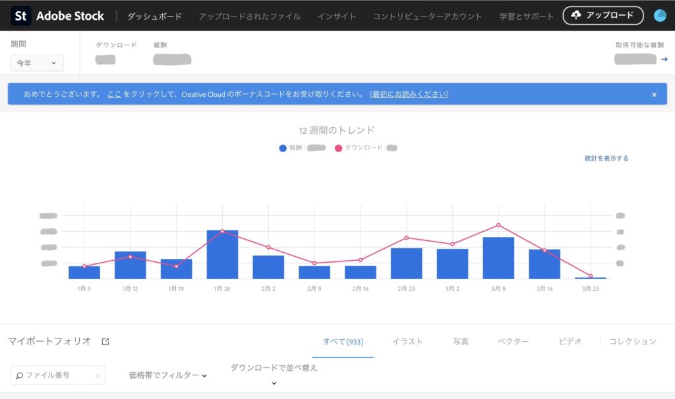Open 統計を表示する link
Image resolution: width=675 pixels, height=399 pixels.
pyautogui.click(x=606, y=159)
